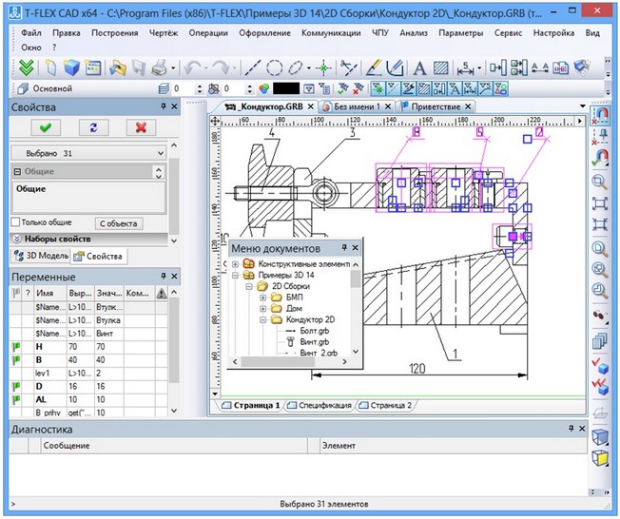Click the green double-chevron icon in toolbar
The height and width of the screenshot is (519, 620).
(26, 68)
